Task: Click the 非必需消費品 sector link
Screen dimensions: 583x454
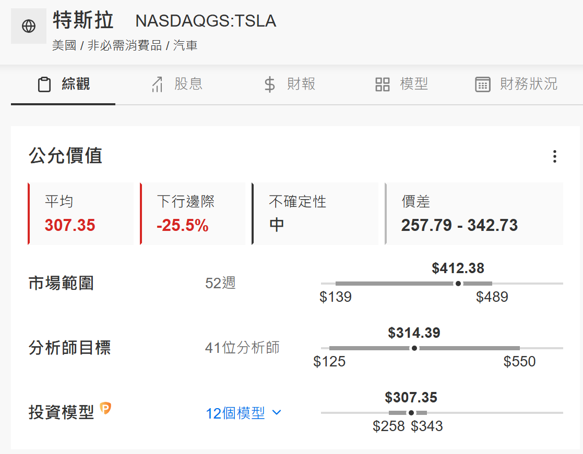Action: (x=125, y=45)
